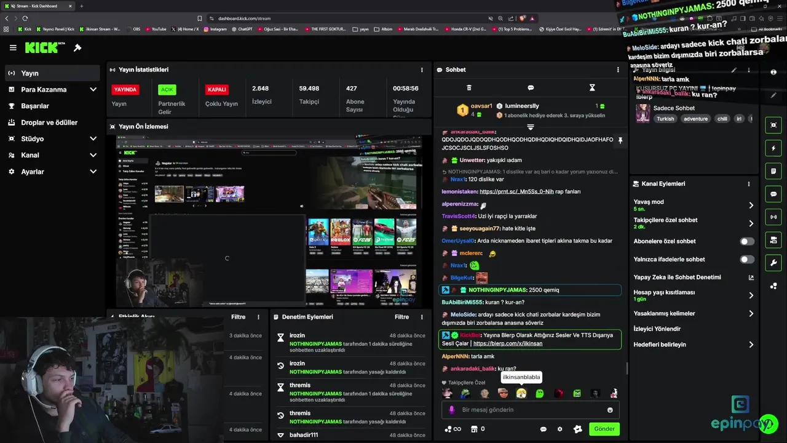Toggle Yalnızca ifadelerle sohbet switch
Image resolution: width=787 pixels, height=443 pixels.
747,259
